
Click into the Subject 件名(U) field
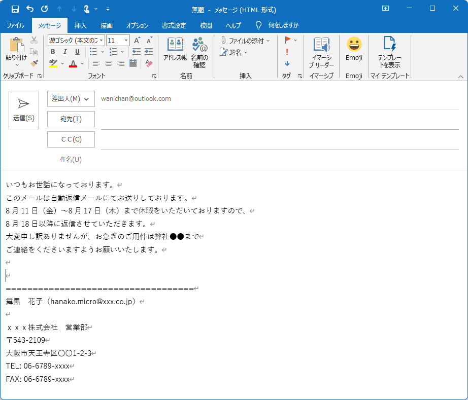[x=280, y=160]
